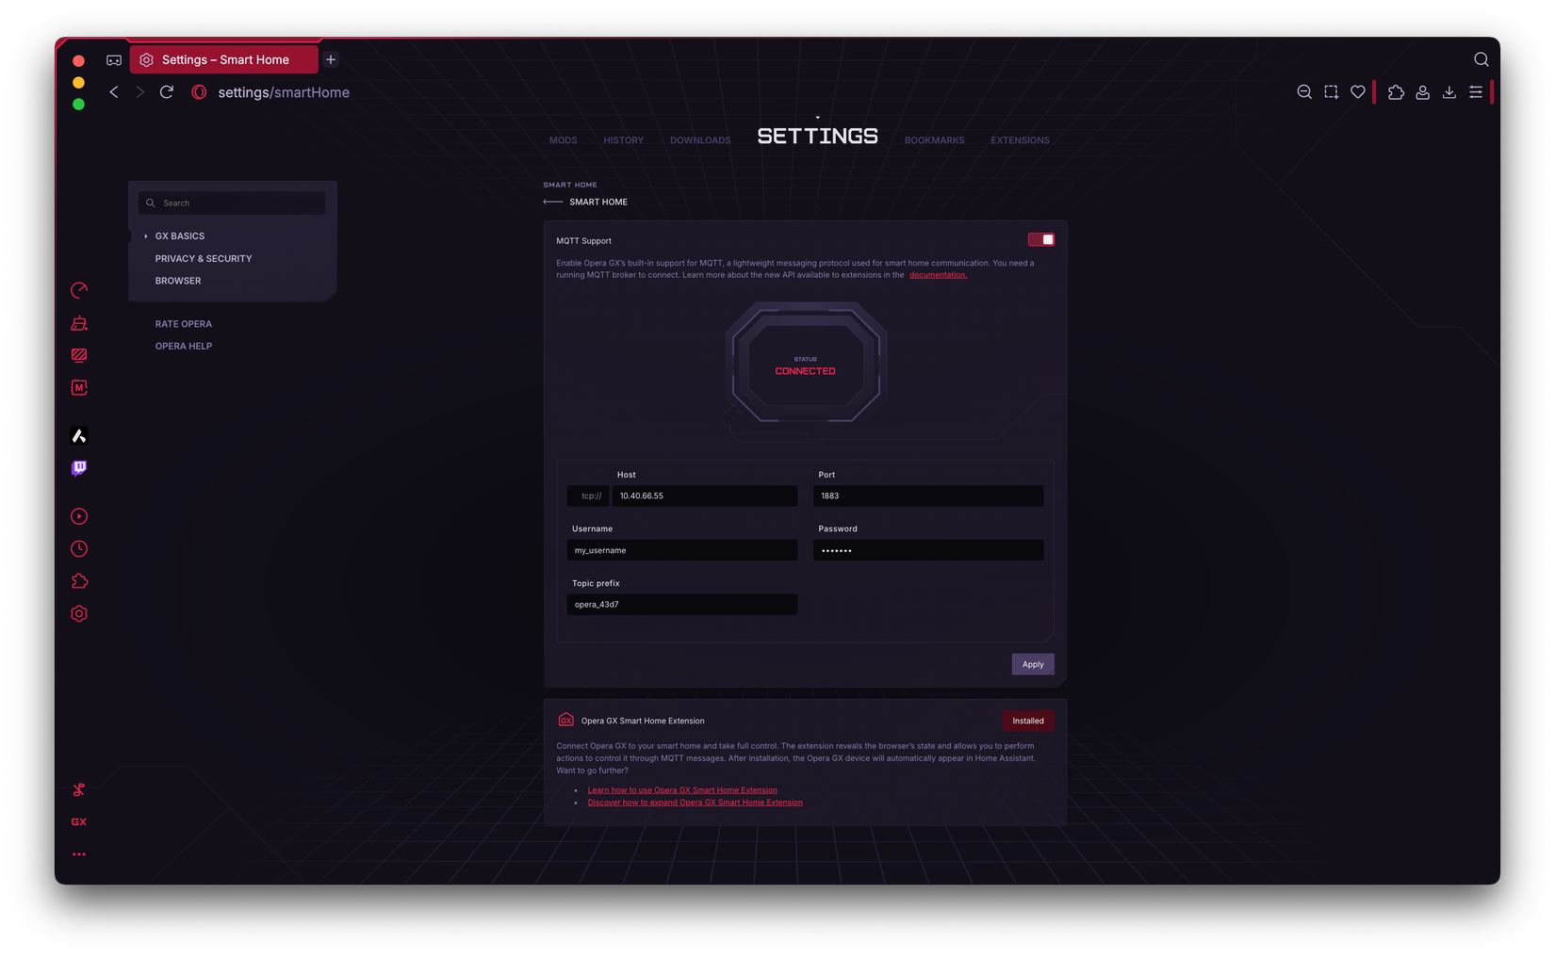Open Easy Setup sliders icon
1555x957 pixels.
pyautogui.click(x=1476, y=92)
